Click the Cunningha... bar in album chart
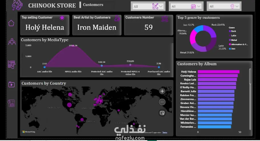260x141 pixels. click(x=218, y=76)
